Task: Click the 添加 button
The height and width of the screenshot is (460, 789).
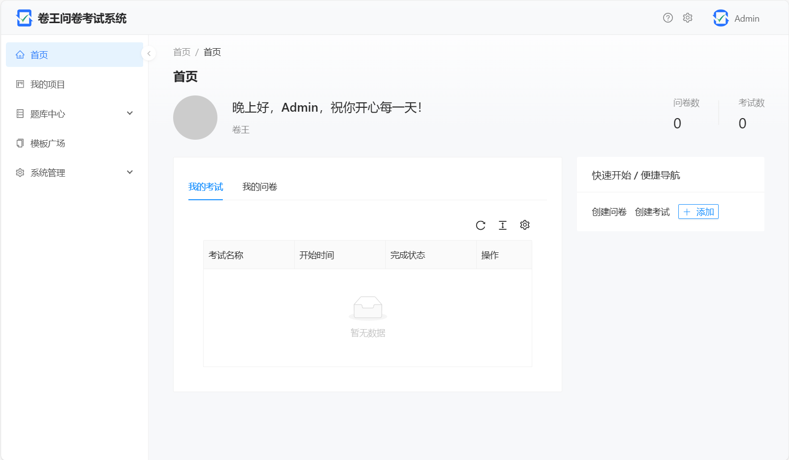Action: 698,212
